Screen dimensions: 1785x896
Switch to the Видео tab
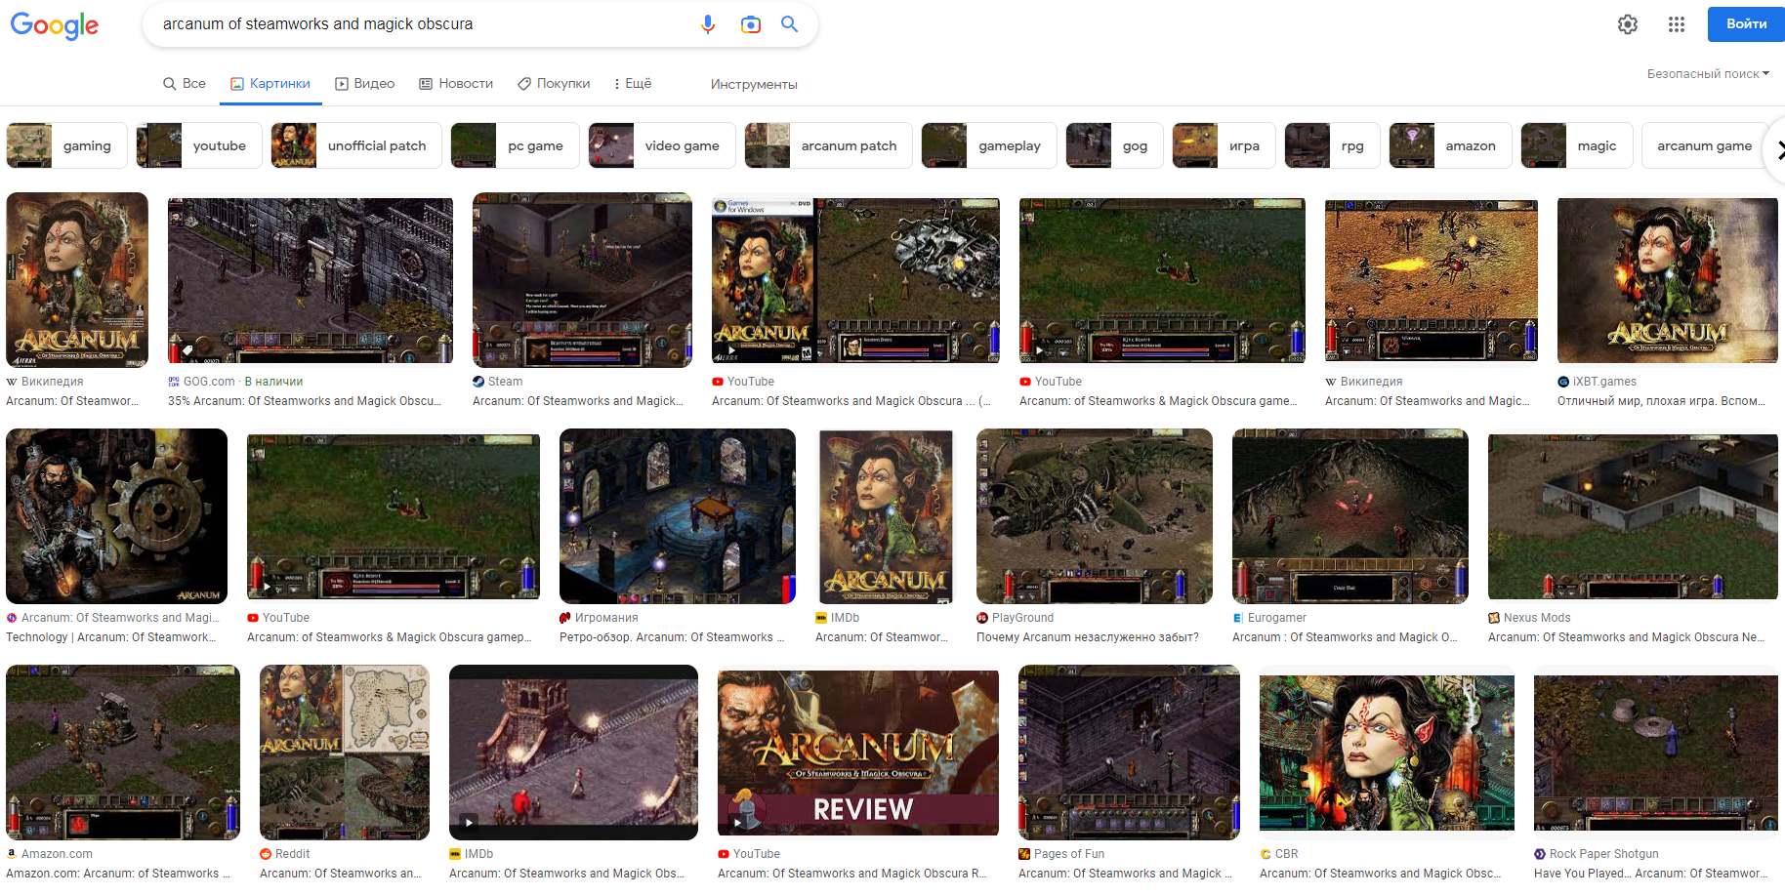point(365,84)
